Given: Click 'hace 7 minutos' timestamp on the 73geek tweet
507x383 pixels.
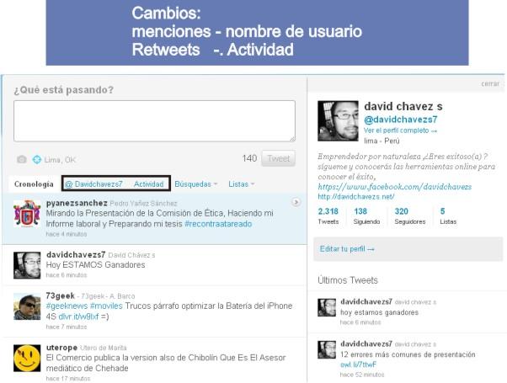Looking at the screenshot, I should (x=67, y=327).
